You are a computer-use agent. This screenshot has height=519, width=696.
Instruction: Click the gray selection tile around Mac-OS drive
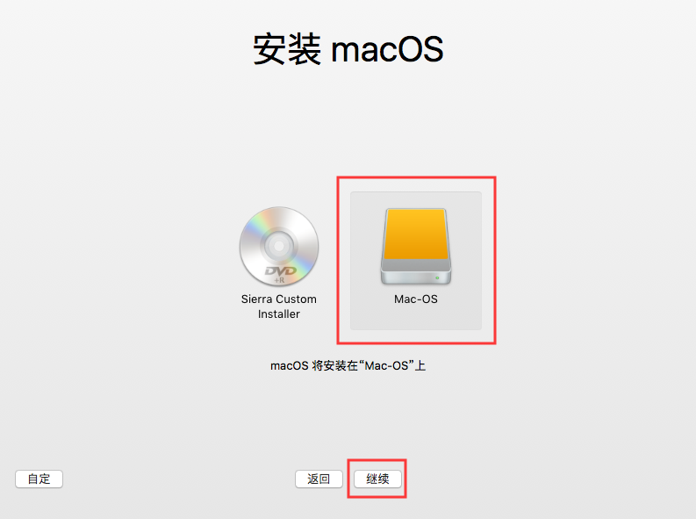click(x=416, y=261)
